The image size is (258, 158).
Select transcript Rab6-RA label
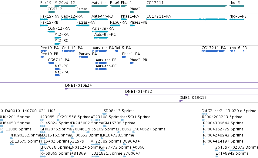(x=119, y=22)
